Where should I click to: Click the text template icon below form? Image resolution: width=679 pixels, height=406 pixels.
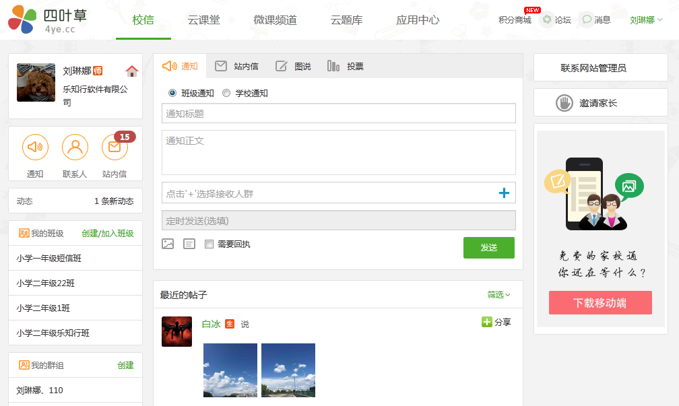coord(189,244)
